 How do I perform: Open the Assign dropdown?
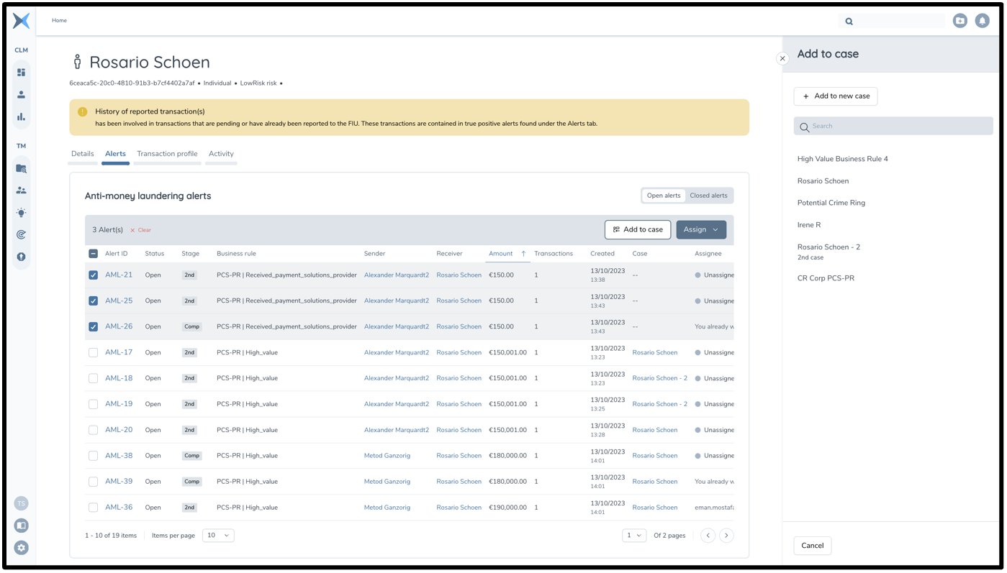[x=700, y=229]
